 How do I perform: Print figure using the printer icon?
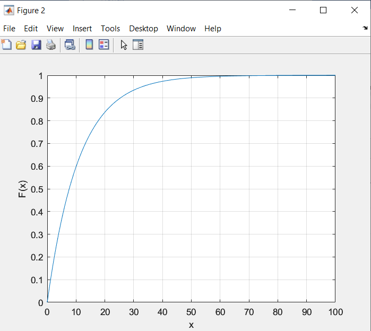[x=51, y=45]
